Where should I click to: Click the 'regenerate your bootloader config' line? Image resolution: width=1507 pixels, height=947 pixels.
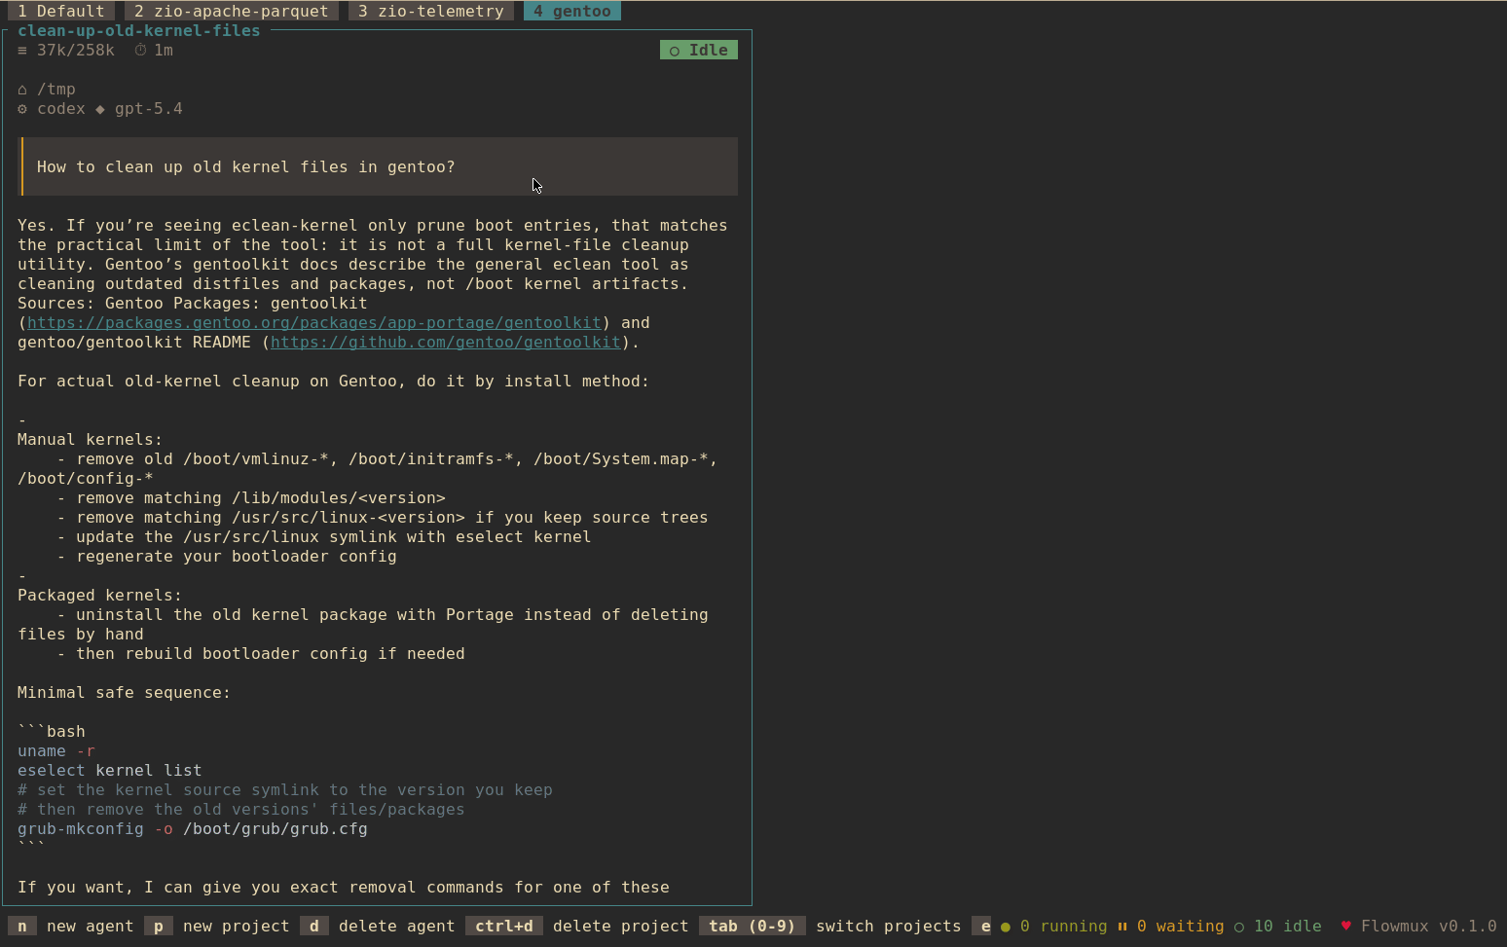(x=227, y=557)
